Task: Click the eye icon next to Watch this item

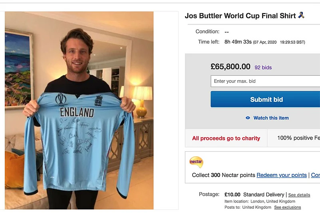Action: click(x=248, y=118)
